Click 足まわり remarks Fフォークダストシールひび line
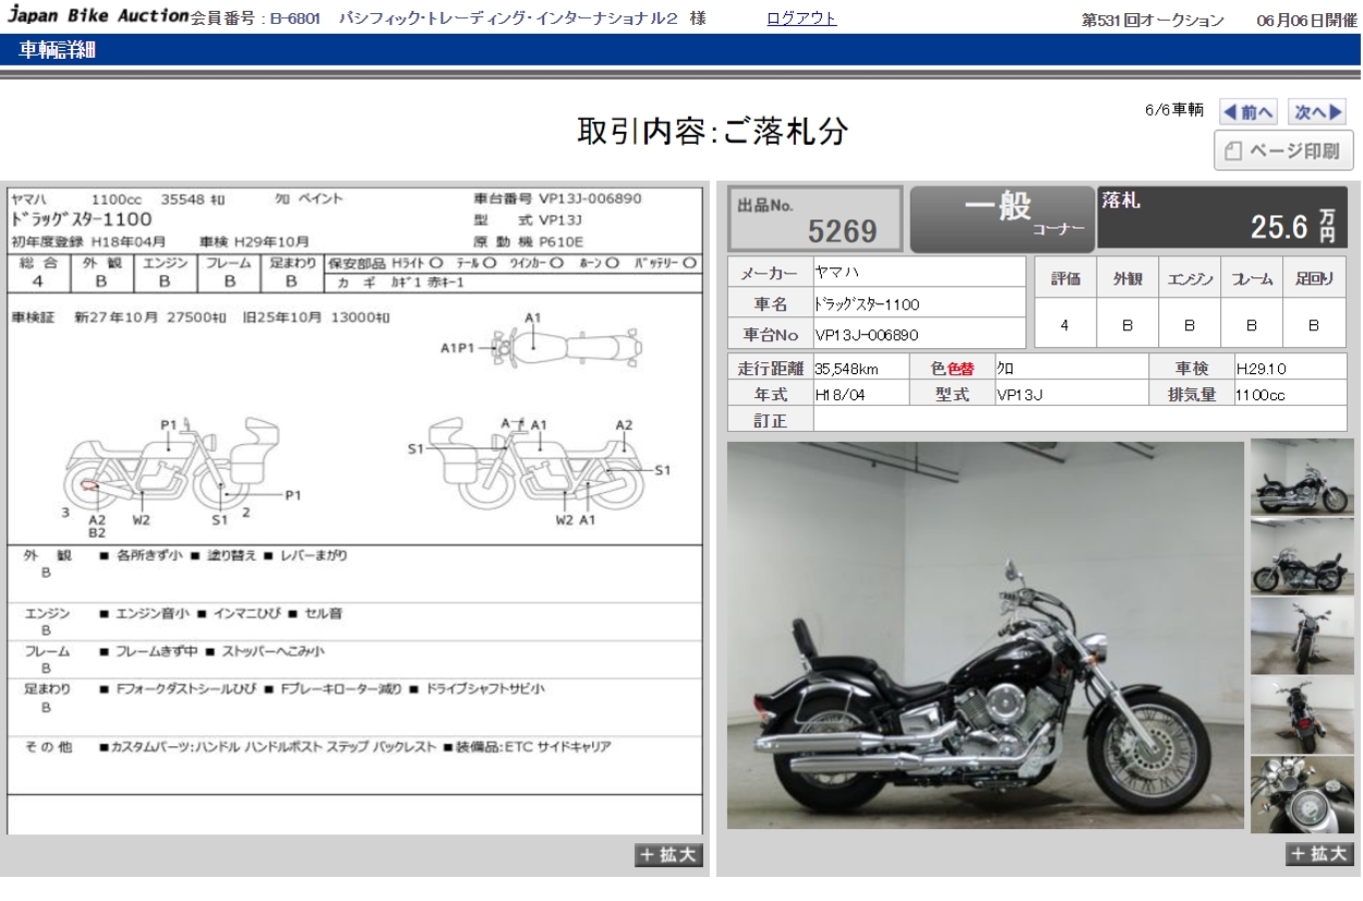This screenshot has height=901, width=1363. 323,689
